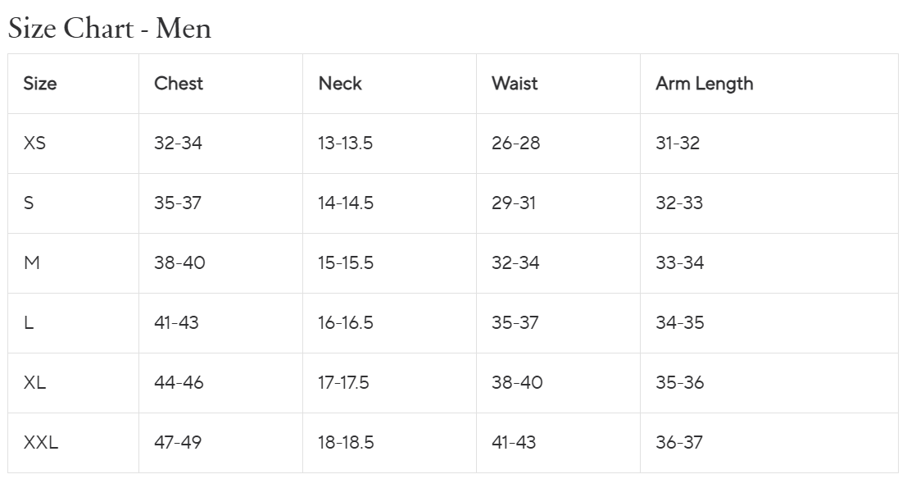Viewport: 907px width, 488px height.
Task: Select arm length value 34-35
Action: tap(679, 323)
